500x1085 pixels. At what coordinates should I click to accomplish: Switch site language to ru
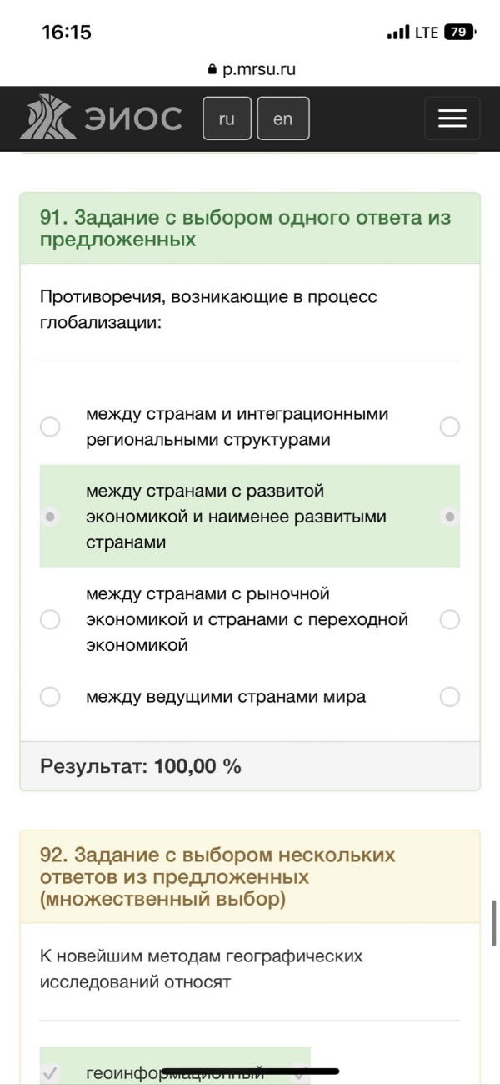[227, 119]
